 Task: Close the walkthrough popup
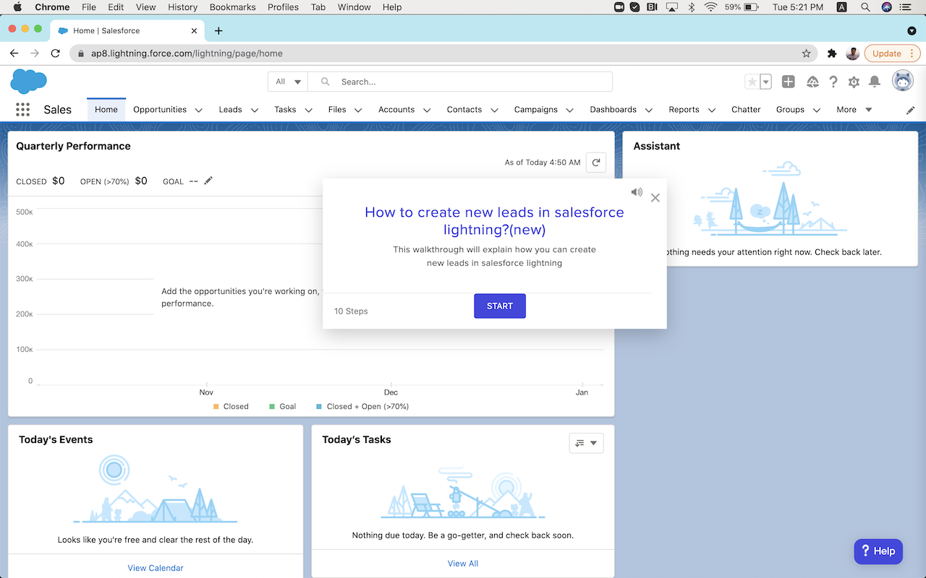pyautogui.click(x=655, y=198)
